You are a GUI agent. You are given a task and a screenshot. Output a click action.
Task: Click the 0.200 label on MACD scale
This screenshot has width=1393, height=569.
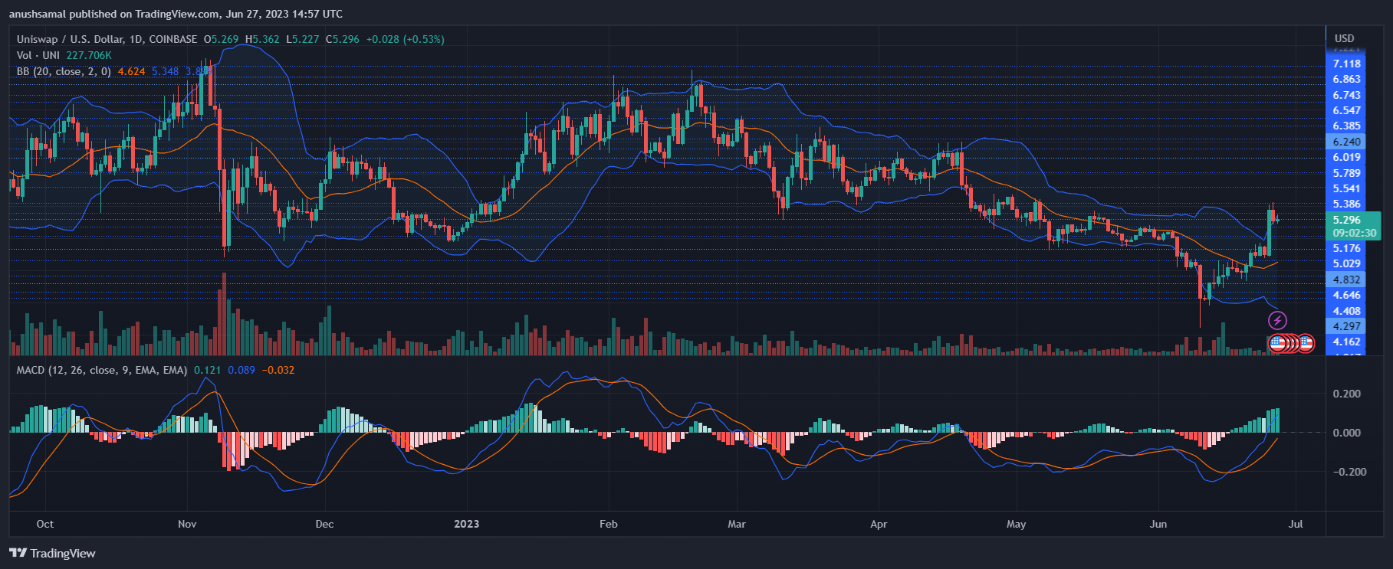point(1347,394)
